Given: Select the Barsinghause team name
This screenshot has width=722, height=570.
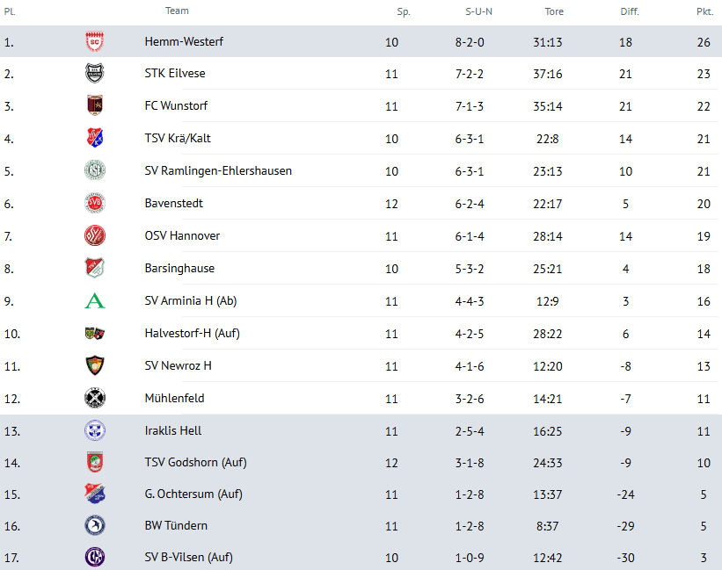Looking at the screenshot, I should pyautogui.click(x=179, y=269).
